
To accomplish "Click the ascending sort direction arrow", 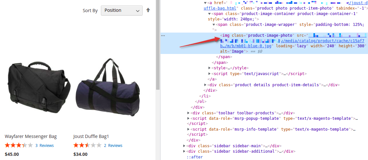I will [x=148, y=10].
